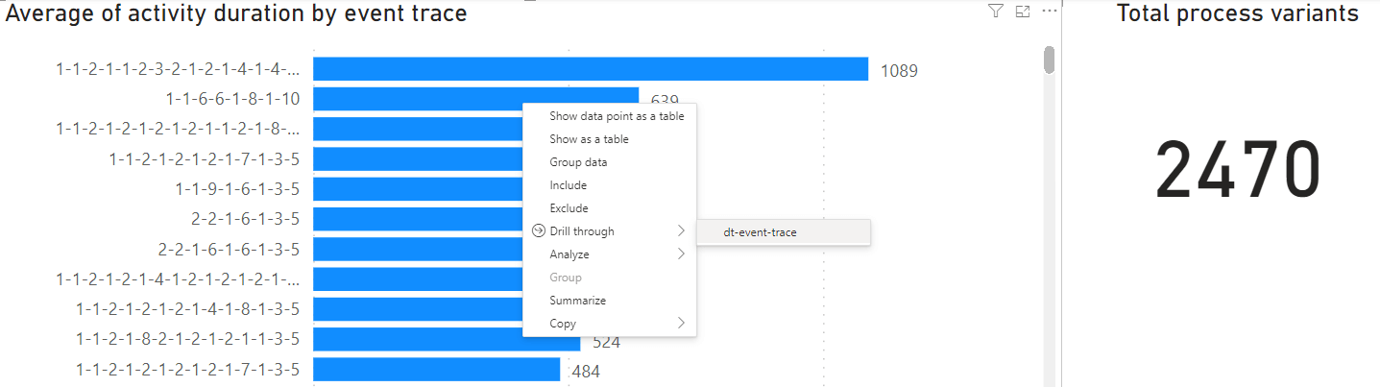The width and height of the screenshot is (1380, 387).
Task: Expand the Copy submenu chevron
Action: 681,324
